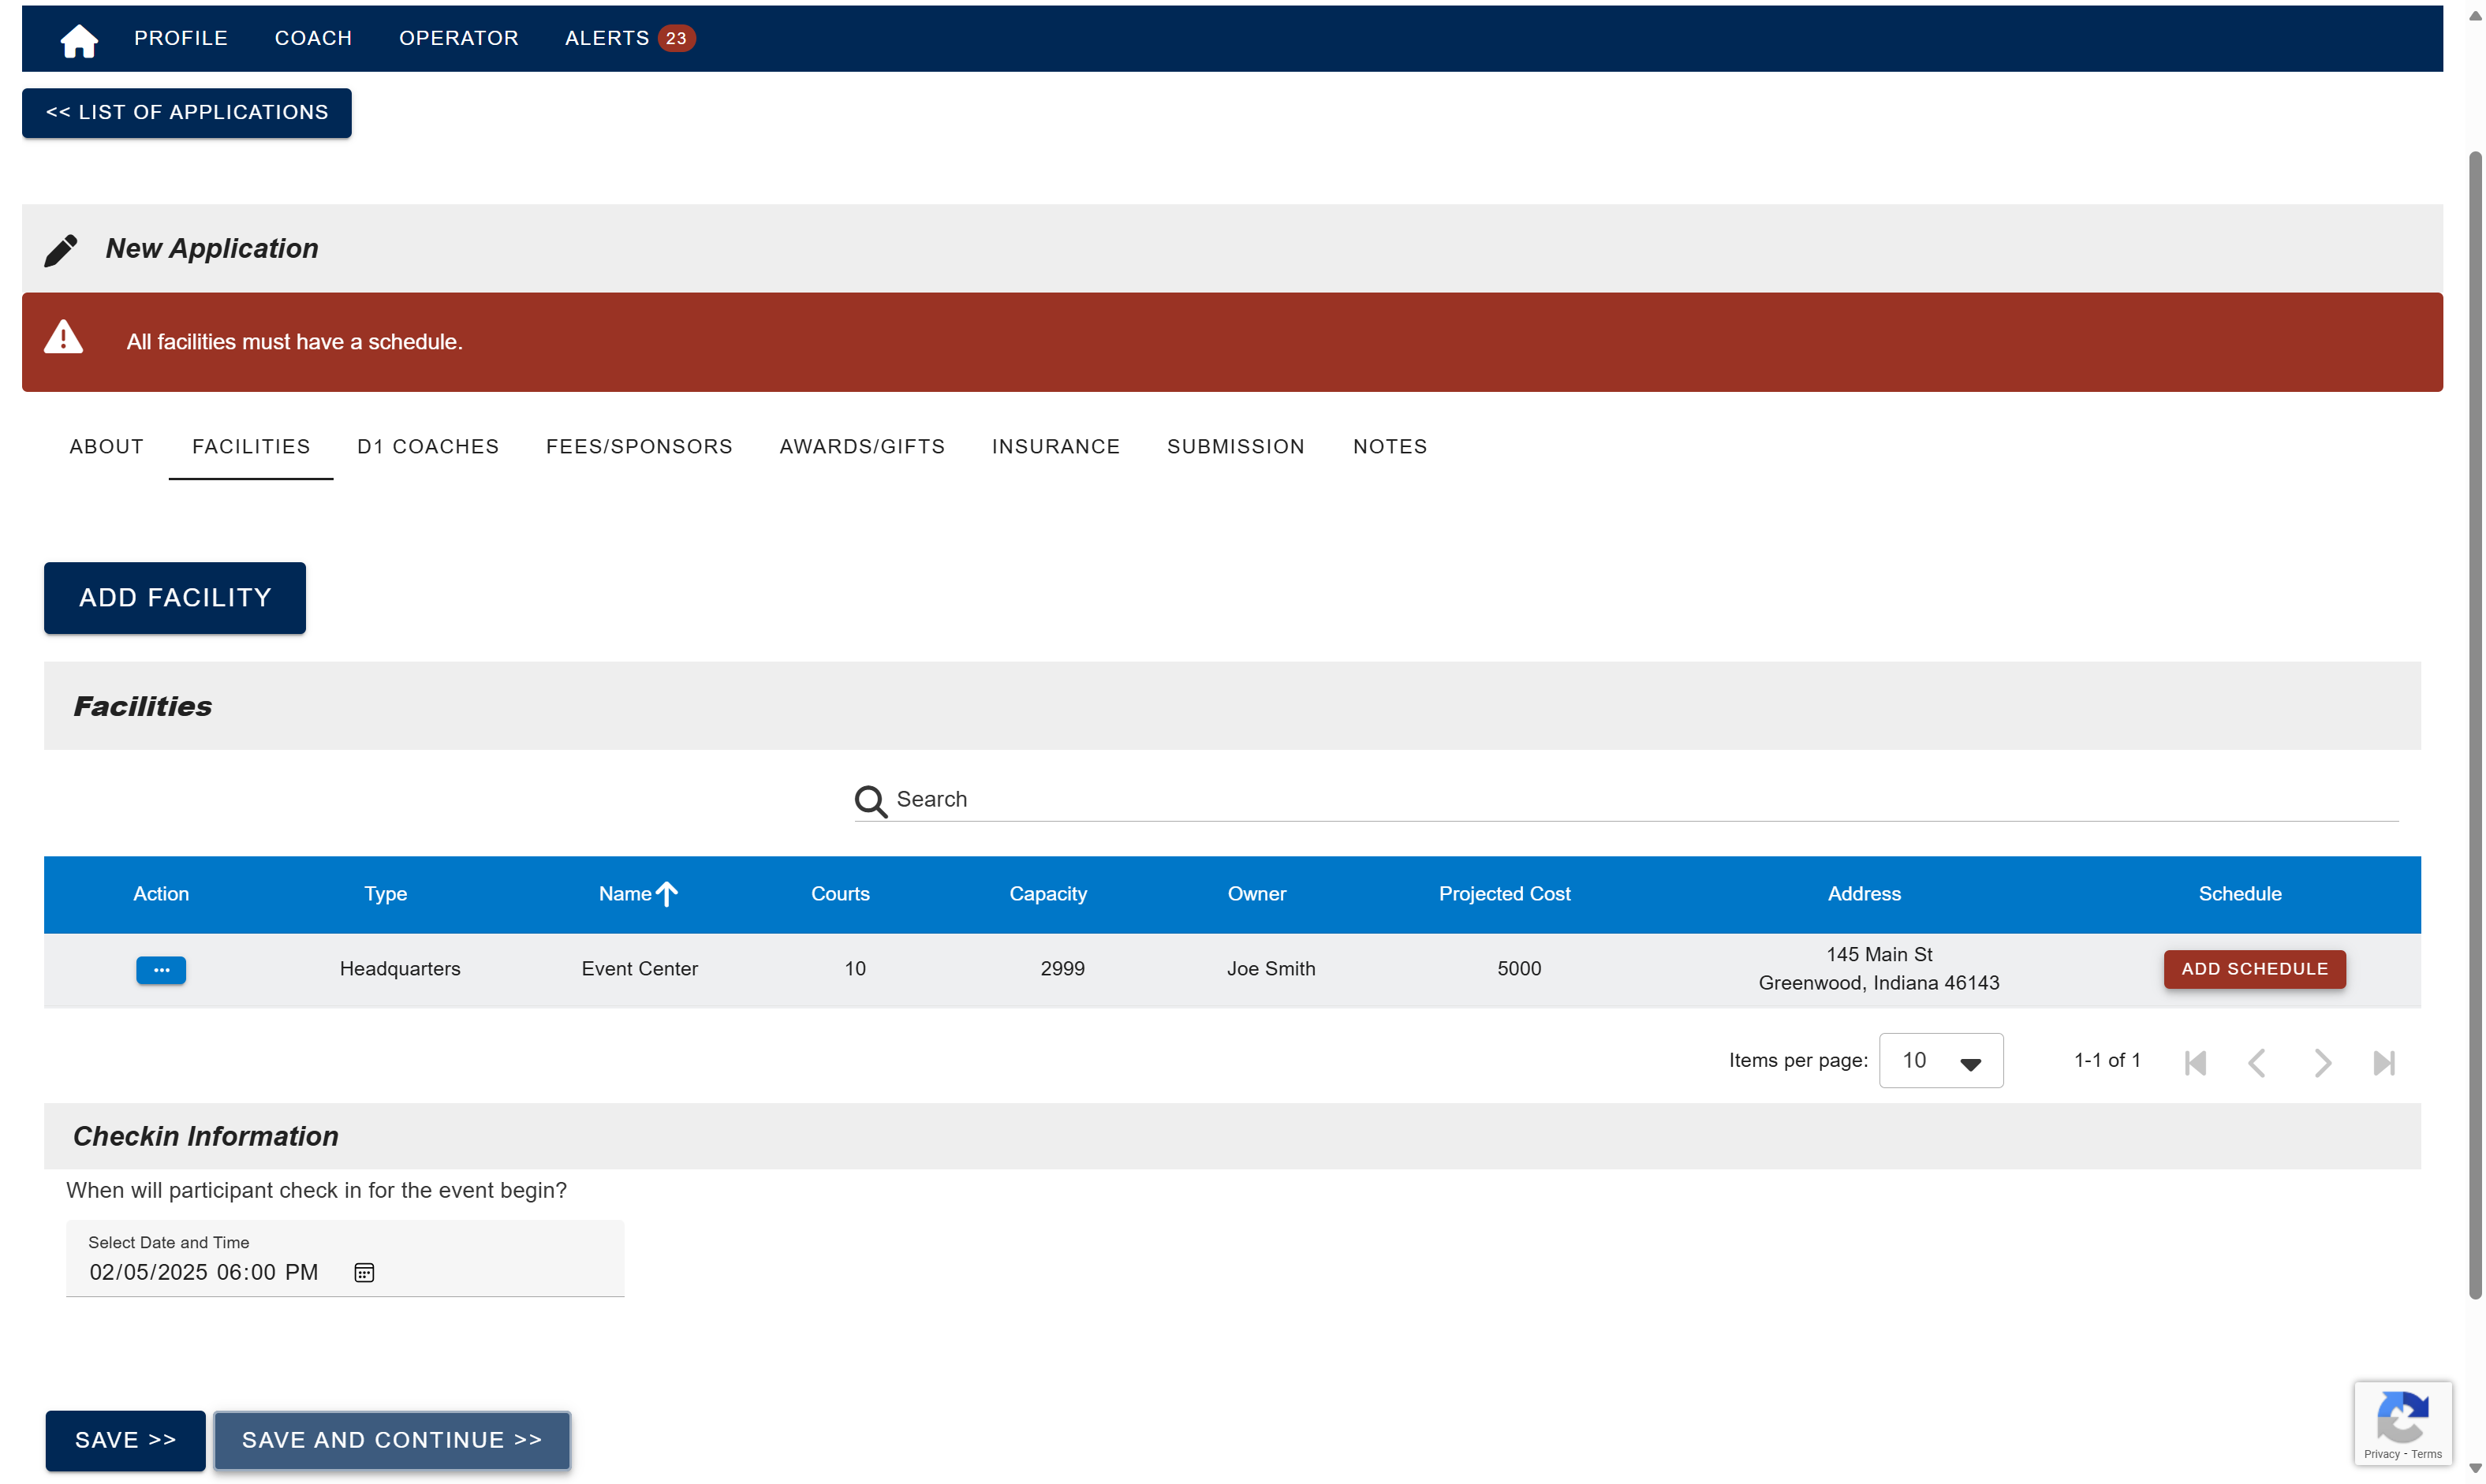2486x1484 pixels.
Task: Open the OPERATOR menu
Action: [459, 38]
